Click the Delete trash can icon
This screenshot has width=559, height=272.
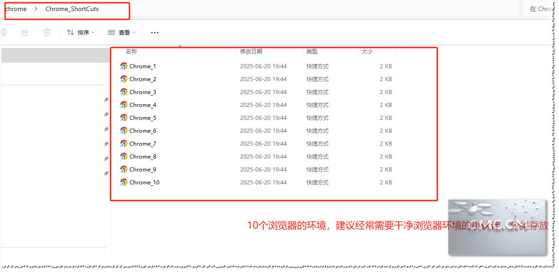point(47,32)
